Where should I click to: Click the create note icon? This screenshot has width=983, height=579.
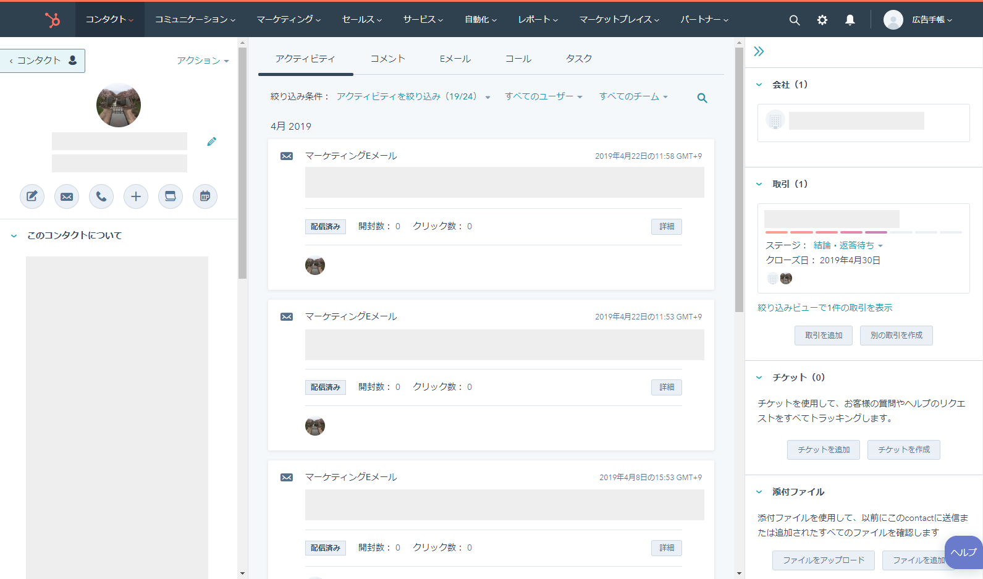(32, 197)
